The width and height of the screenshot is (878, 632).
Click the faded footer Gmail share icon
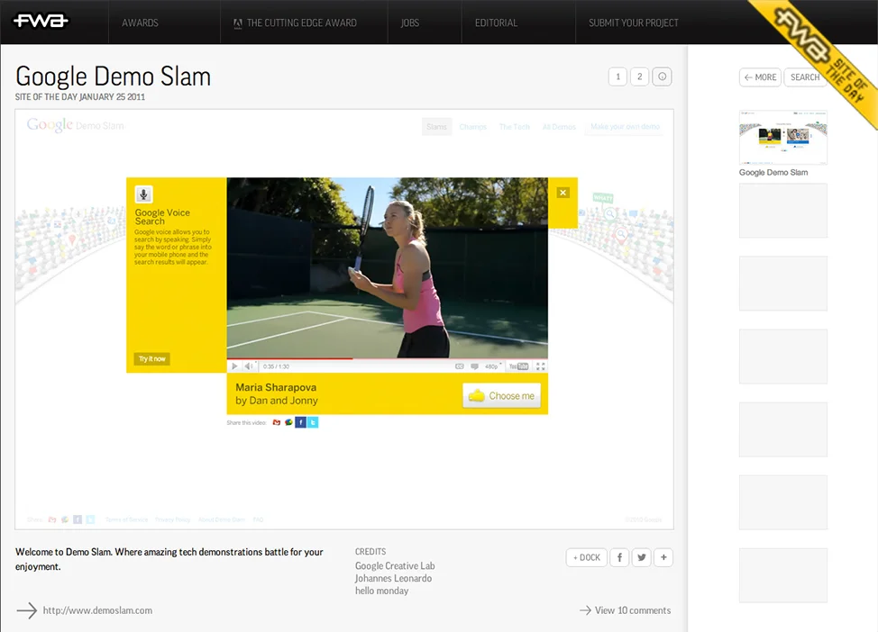tap(52, 519)
